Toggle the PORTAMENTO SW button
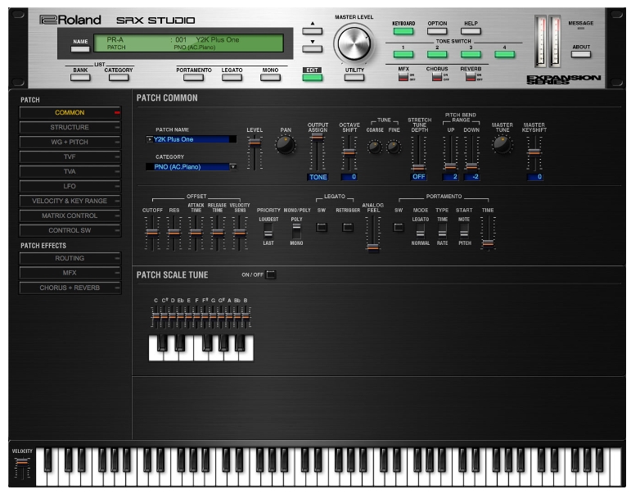This screenshot has width=631, height=494. 399,227
